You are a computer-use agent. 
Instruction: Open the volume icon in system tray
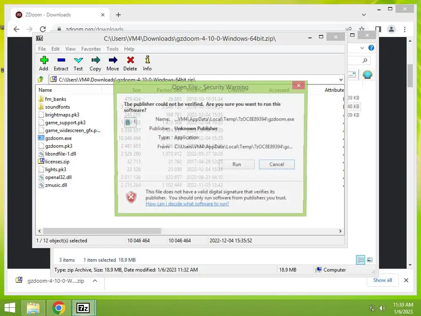tap(382, 308)
